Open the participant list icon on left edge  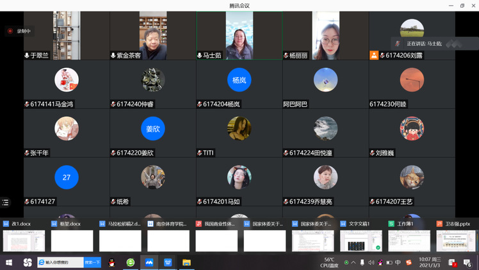coord(6,202)
